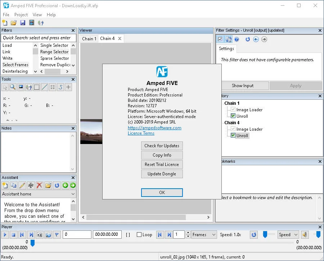Open project with the folder toolbar icon
This screenshot has height=261, width=324.
pyautogui.click(x=14, y=23)
